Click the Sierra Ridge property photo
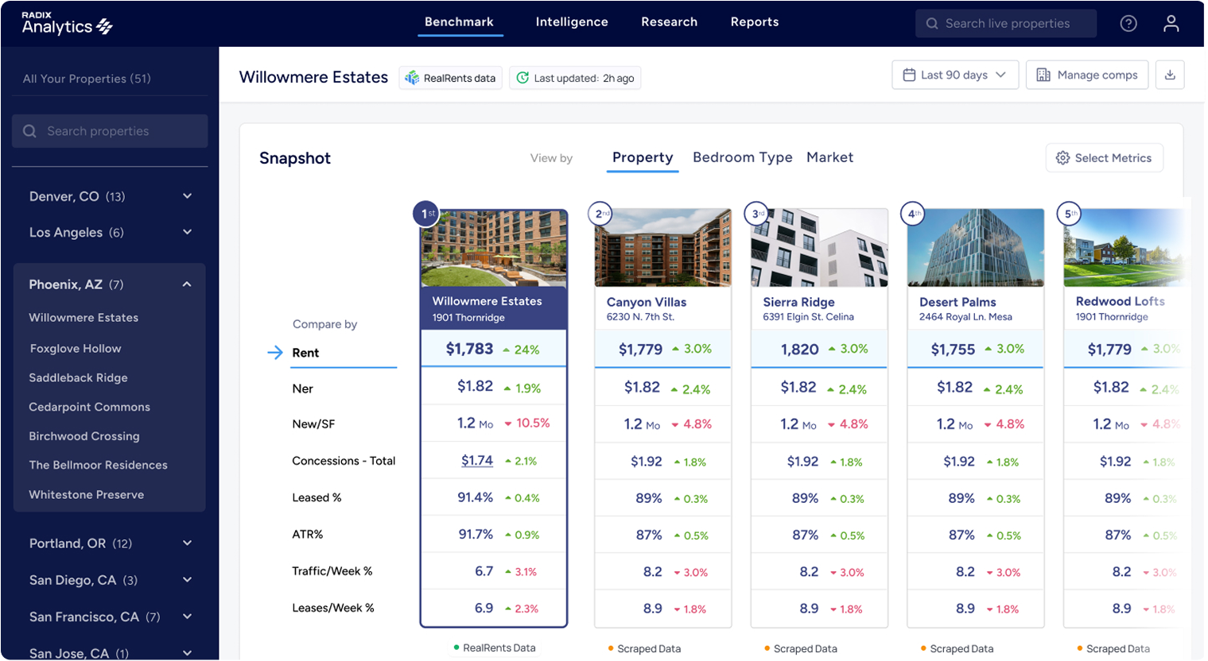The width and height of the screenshot is (1208, 661). 819,248
